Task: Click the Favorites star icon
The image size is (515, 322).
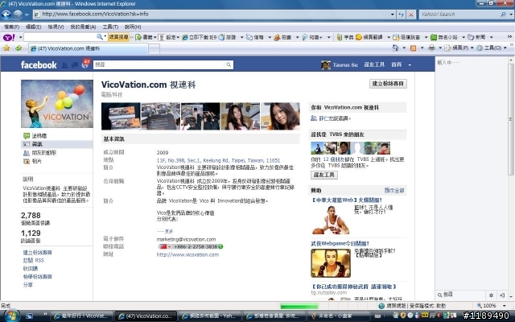Action: 6,48
